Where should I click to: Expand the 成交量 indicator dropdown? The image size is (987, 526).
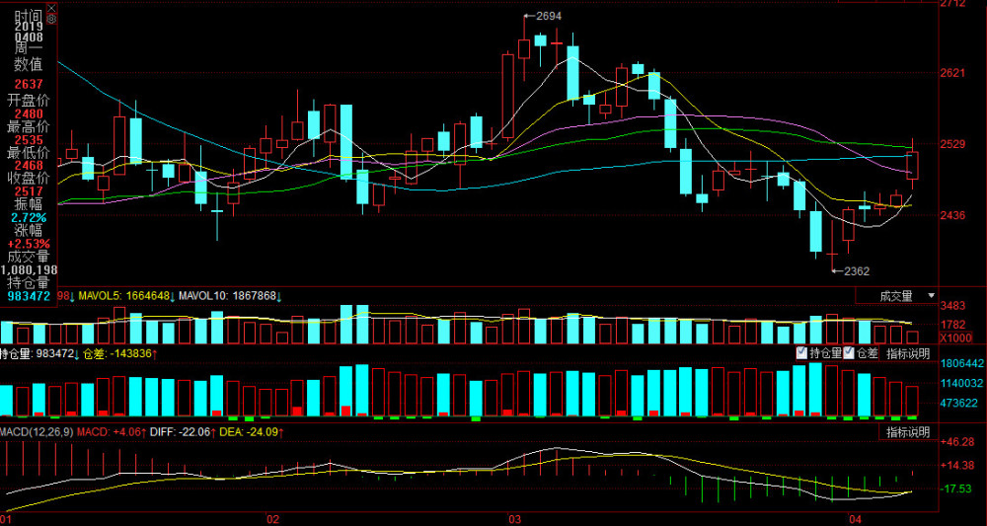(x=931, y=296)
